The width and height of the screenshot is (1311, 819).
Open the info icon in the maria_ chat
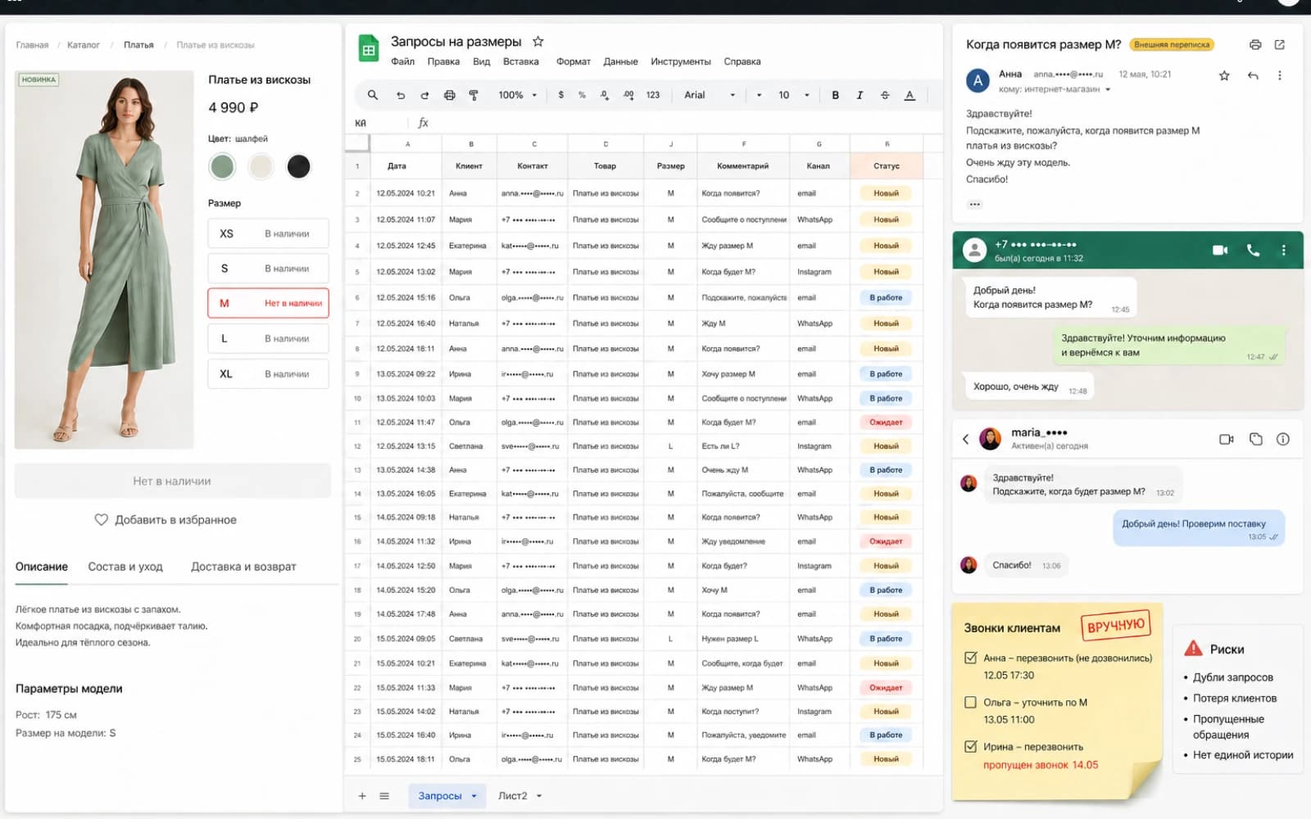coord(1283,439)
